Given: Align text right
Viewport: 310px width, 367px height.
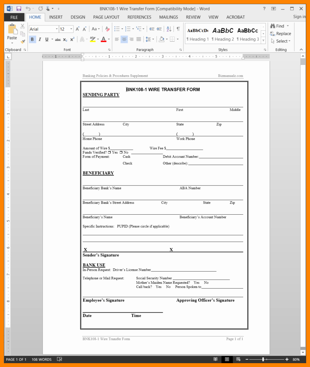Looking at the screenshot, I should [x=131, y=39].
